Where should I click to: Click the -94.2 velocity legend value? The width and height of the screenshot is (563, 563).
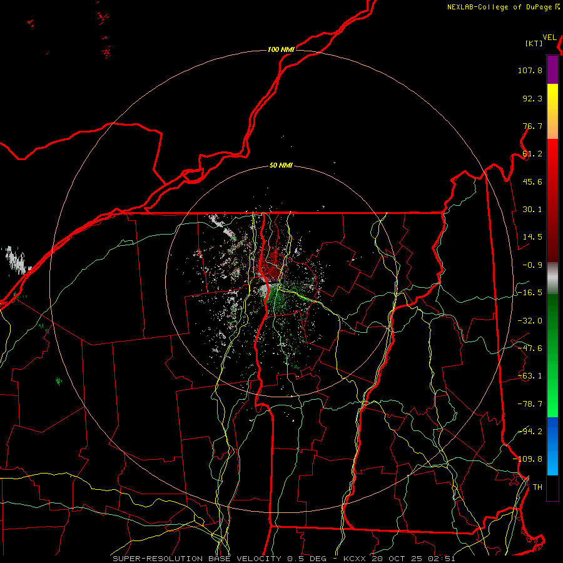(530, 432)
